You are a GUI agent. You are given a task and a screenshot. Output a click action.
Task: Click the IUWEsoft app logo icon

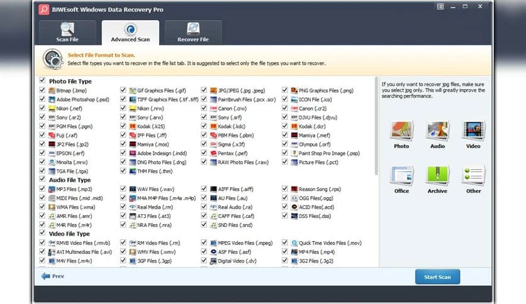pyautogui.click(x=44, y=9)
